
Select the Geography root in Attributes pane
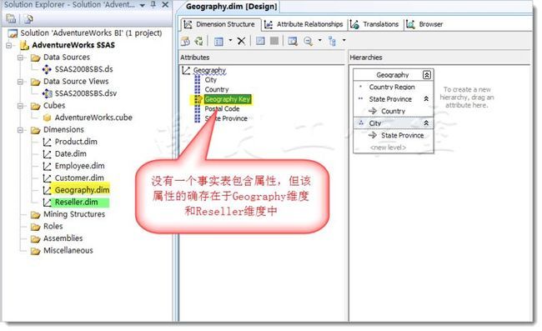209,70
